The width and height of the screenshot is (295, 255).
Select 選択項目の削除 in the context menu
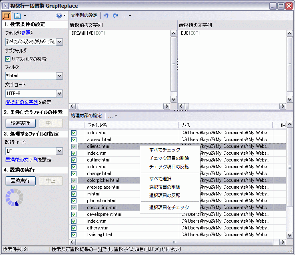coord(165,187)
